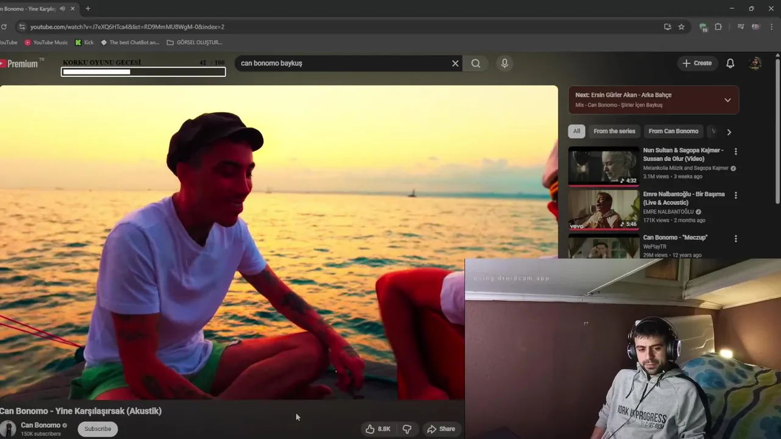Close the Can Bonomo browser tab
This screenshot has width=781, height=439.
pos(73,9)
